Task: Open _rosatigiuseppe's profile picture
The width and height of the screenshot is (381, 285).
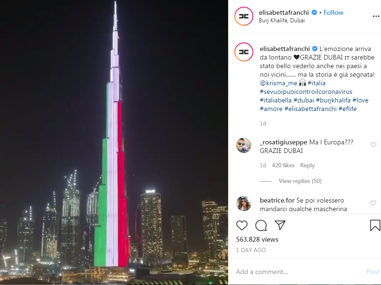Action: 244,145
